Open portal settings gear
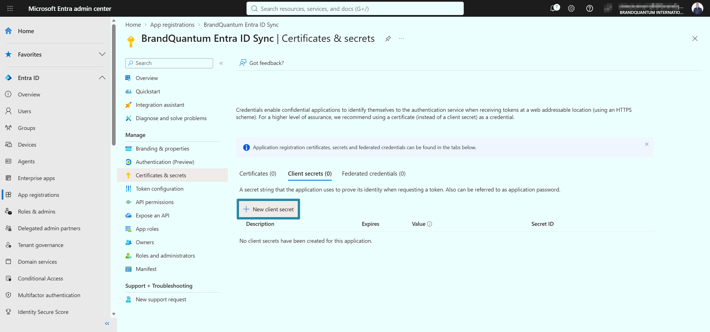Screen dimensions: 710x332 point(571,8)
